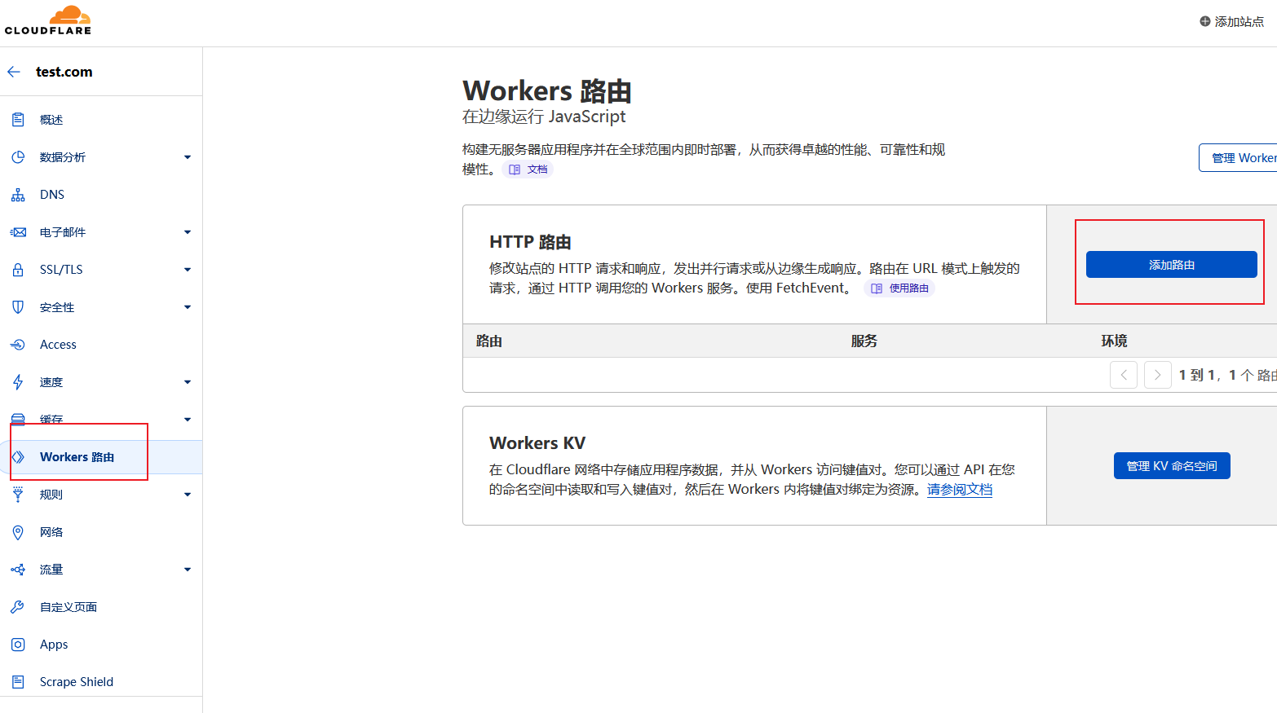
Task: Click the Cloudflare logo
Action: [48, 20]
